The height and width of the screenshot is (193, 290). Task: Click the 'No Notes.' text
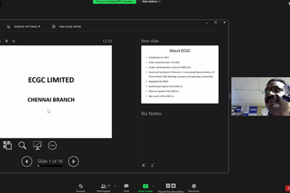(151, 113)
